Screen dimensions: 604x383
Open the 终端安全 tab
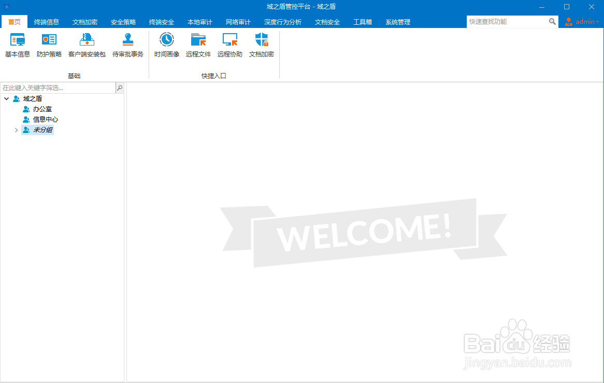tap(162, 22)
